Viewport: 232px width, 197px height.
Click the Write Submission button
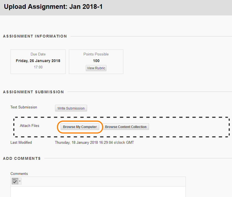[x=71, y=108]
